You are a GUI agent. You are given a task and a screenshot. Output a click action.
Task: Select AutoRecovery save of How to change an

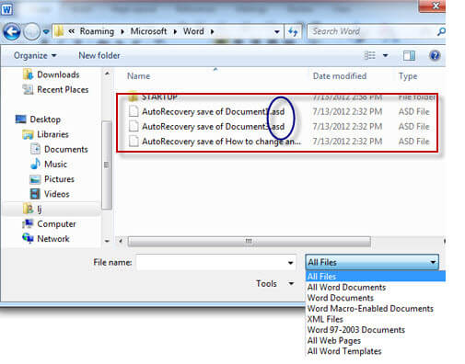221,142
